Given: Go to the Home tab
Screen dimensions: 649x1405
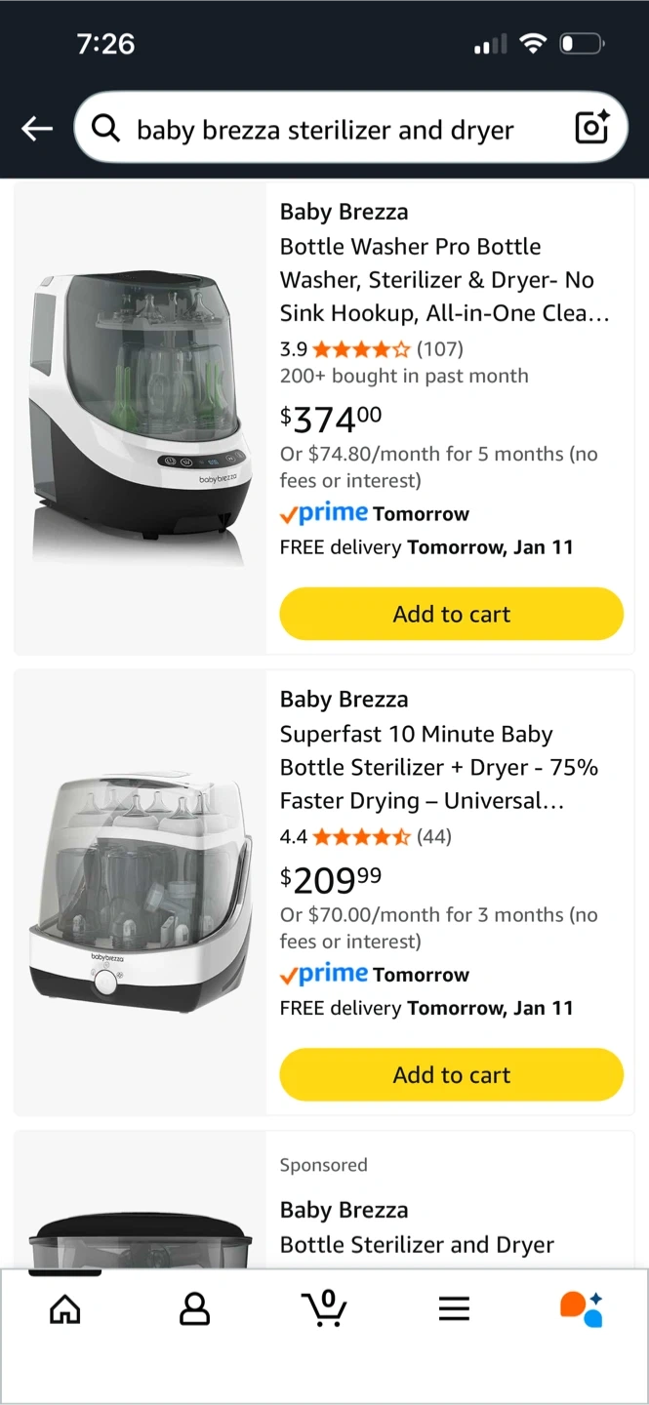Looking at the screenshot, I should click(x=65, y=1309).
